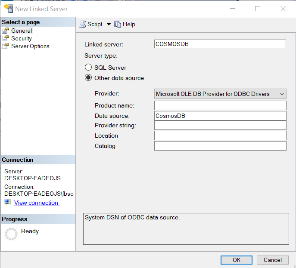Click the Security page icon
Viewport: 296px width, 268px height.
(x=6, y=38)
